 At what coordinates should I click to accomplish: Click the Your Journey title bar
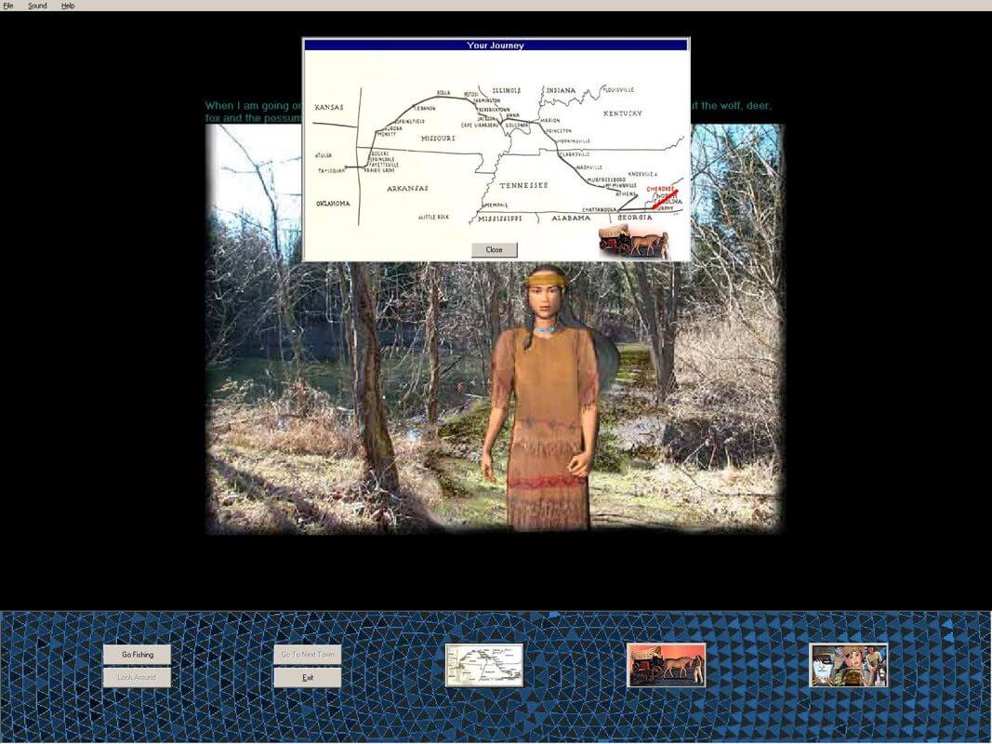point(496,45)
